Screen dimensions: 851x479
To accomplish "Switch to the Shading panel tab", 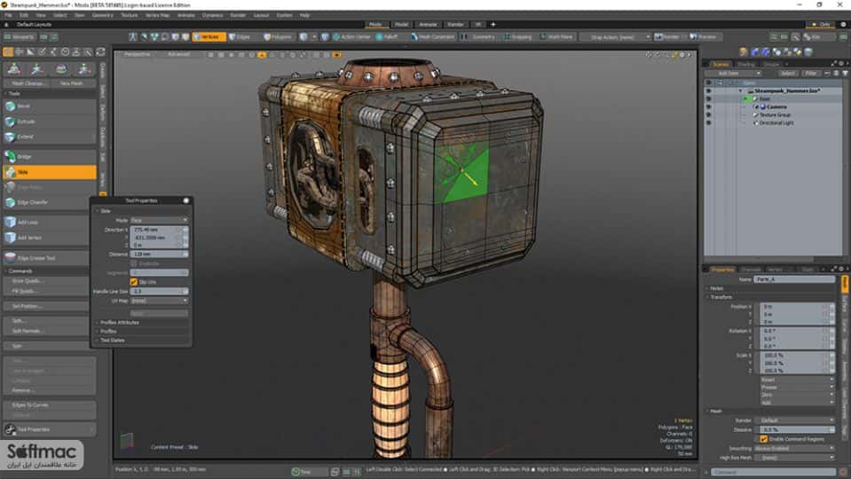I will [x=745, y=64].
